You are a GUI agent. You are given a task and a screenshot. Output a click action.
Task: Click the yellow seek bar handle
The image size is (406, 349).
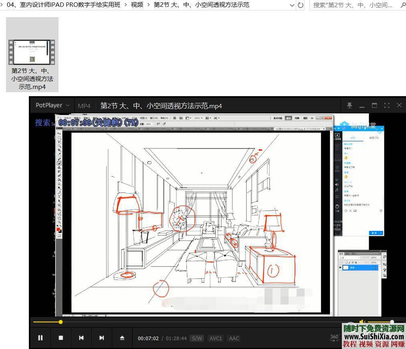coord(61,322)
